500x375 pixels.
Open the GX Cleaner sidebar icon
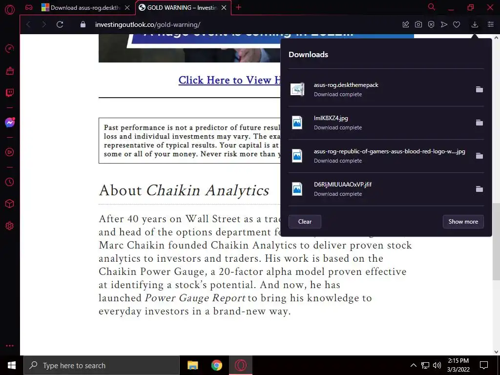[x=10, y=71]
